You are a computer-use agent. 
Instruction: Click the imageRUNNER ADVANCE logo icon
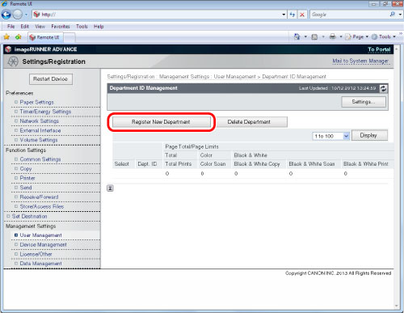pos(8,49)
